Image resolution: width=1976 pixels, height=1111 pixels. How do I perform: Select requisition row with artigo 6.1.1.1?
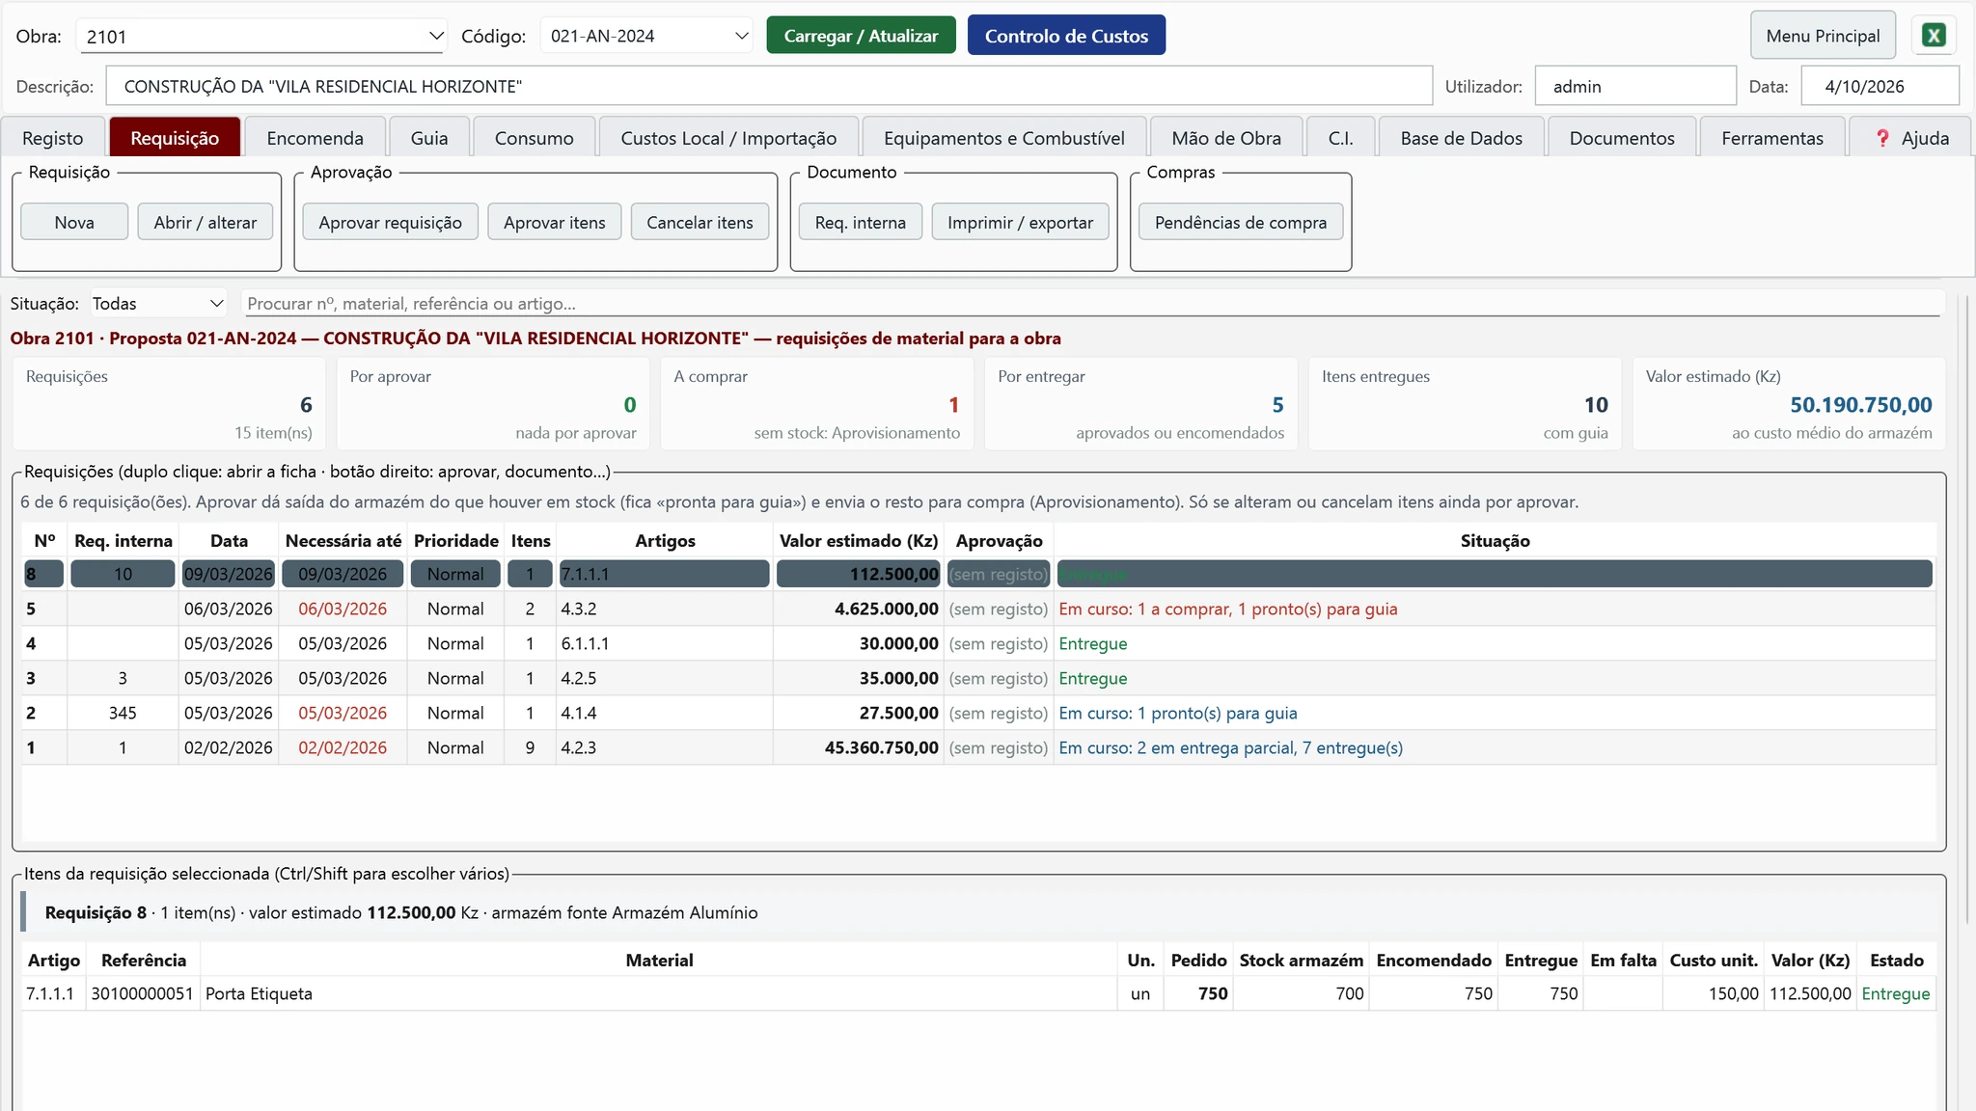(978, 643)
